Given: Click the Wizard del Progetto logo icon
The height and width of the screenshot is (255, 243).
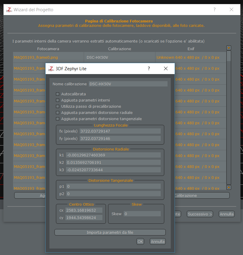Looking at the screenshot, I should click(9, 10).
